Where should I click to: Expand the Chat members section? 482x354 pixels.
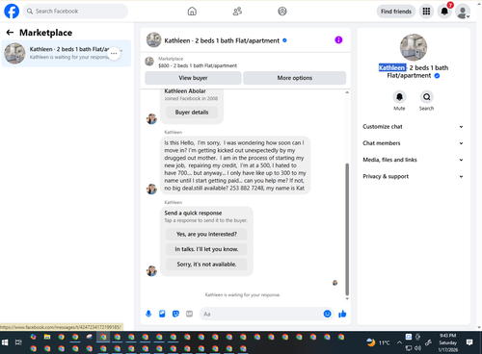414,143
